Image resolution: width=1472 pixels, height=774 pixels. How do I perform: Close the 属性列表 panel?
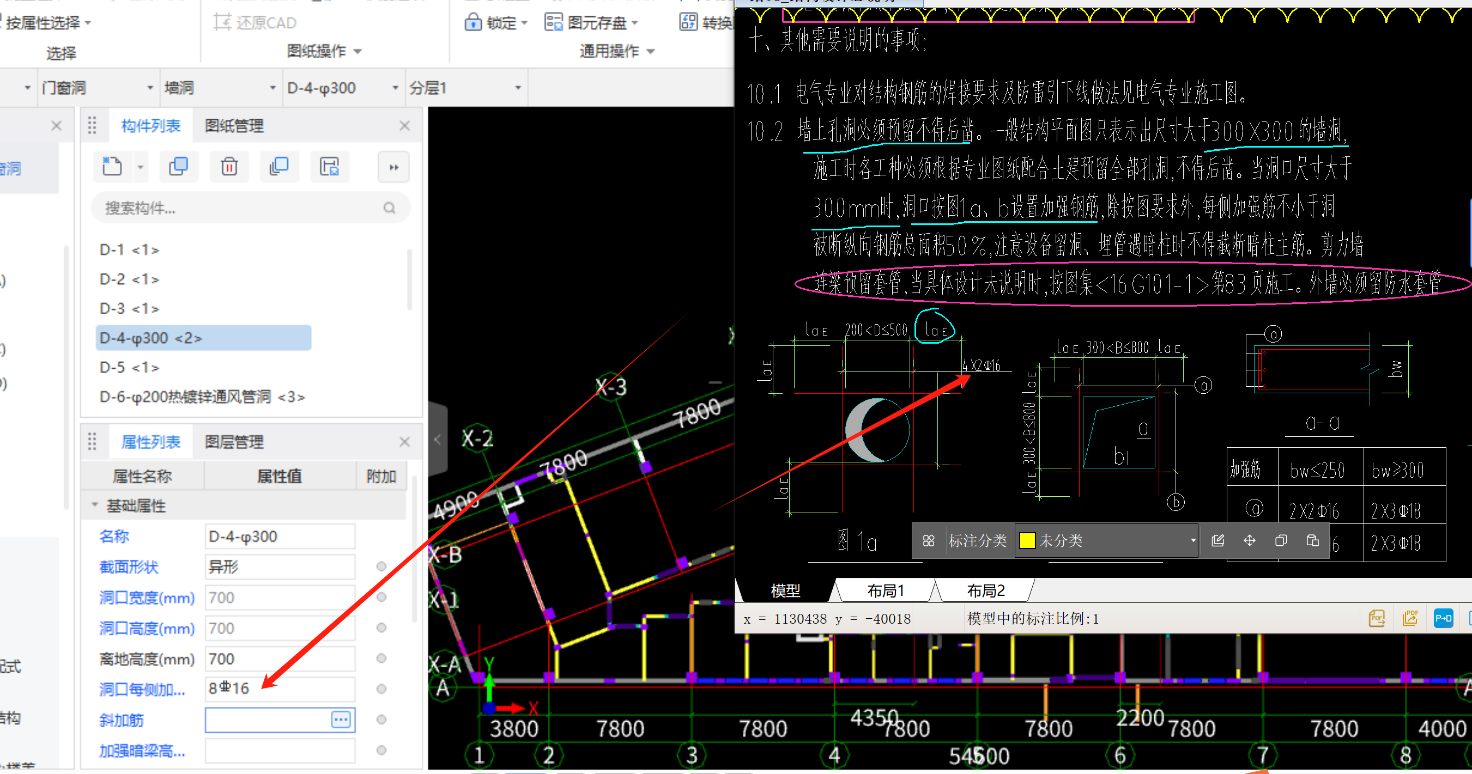404,442
